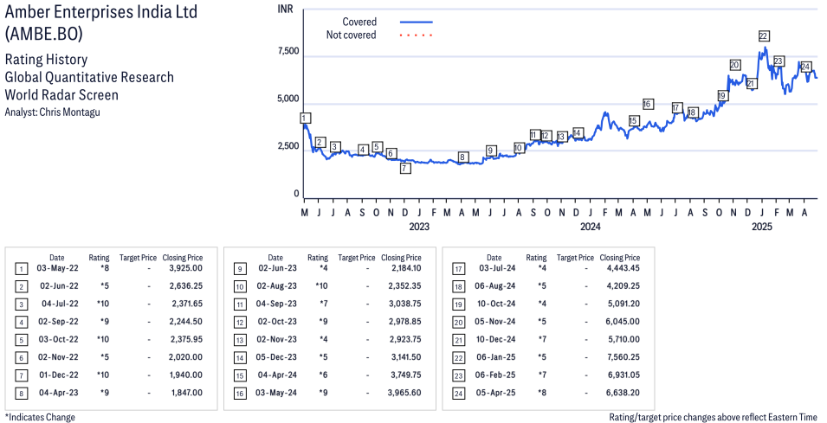This screenshot has height=423, width=827.
Task: Click chart marker 24 near chart end
Action: [805, 67]
